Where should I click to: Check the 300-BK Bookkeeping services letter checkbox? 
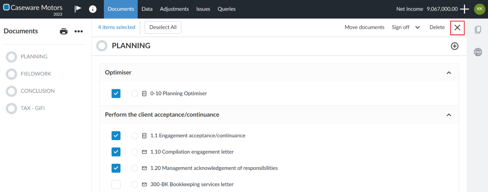116,184
